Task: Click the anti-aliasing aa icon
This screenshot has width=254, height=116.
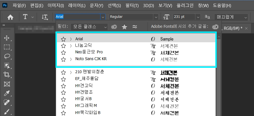Action: 207,17
